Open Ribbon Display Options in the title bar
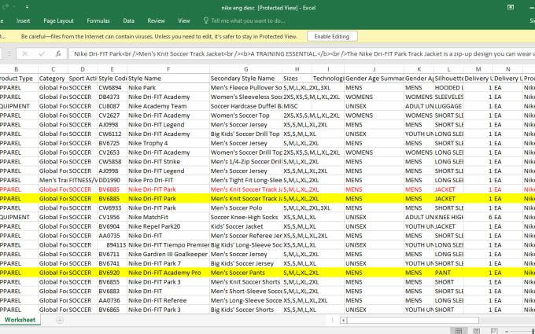Viewport: 535px width, 334px height. coord(511,7)
